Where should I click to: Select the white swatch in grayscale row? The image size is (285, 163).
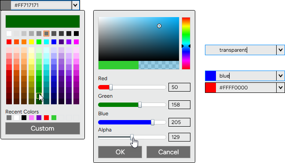pyautogui.click(x=9, y=33)
